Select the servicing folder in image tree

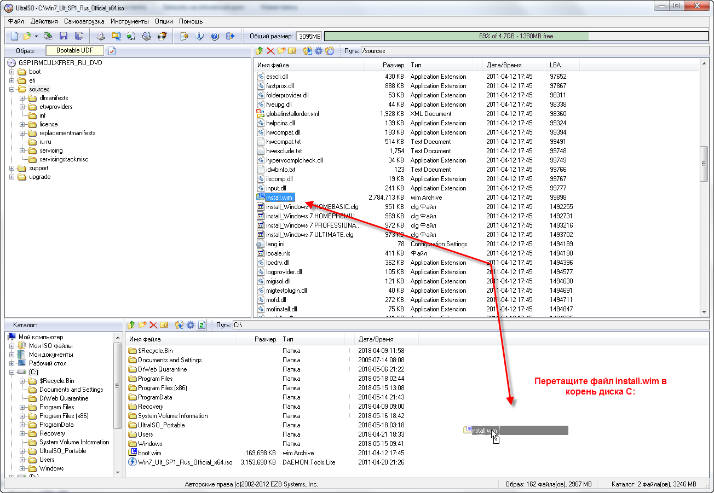coord(51,150)
